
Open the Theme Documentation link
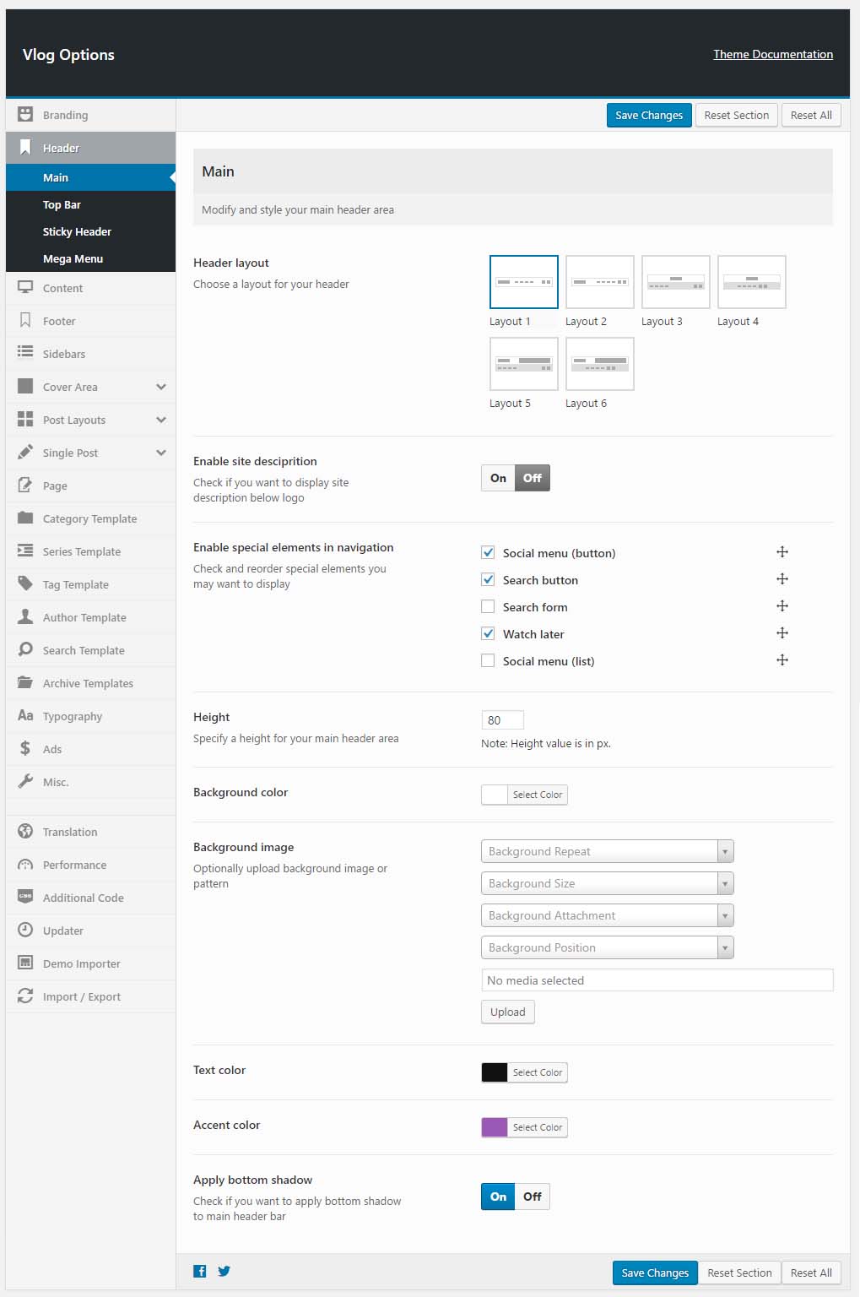pyautogui.click(x=772, y=54)
